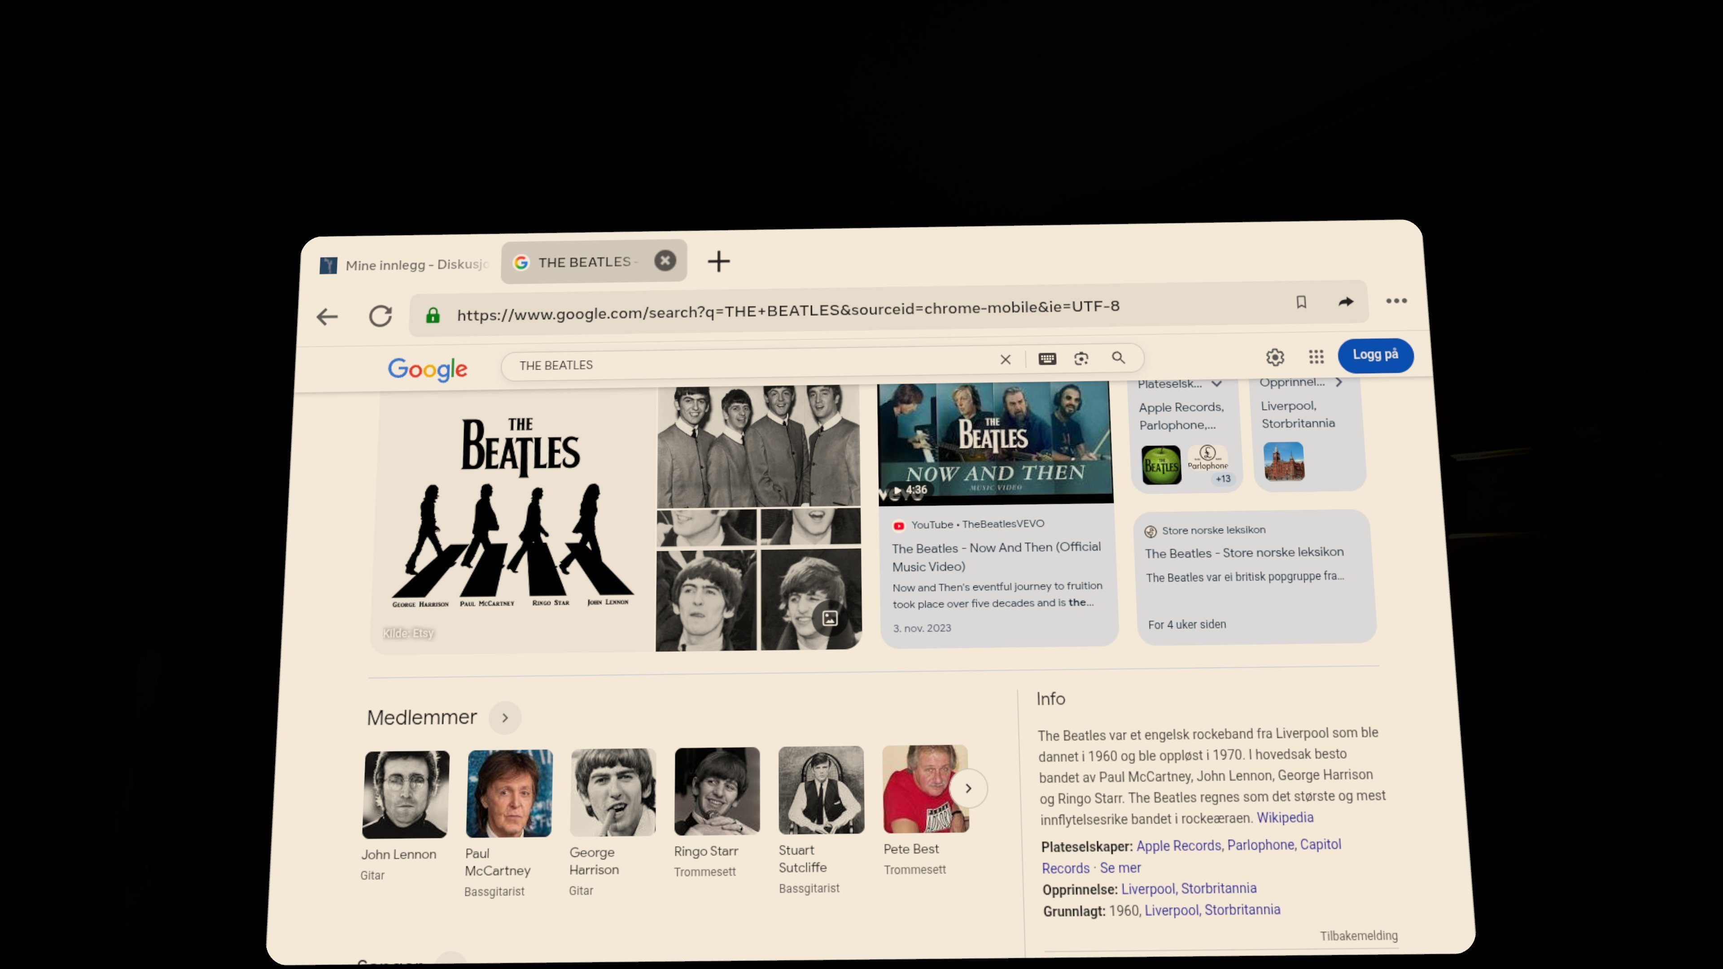Open the Wikipedia link in Info
The image size is (1723, 969).
pos(1284,817)
